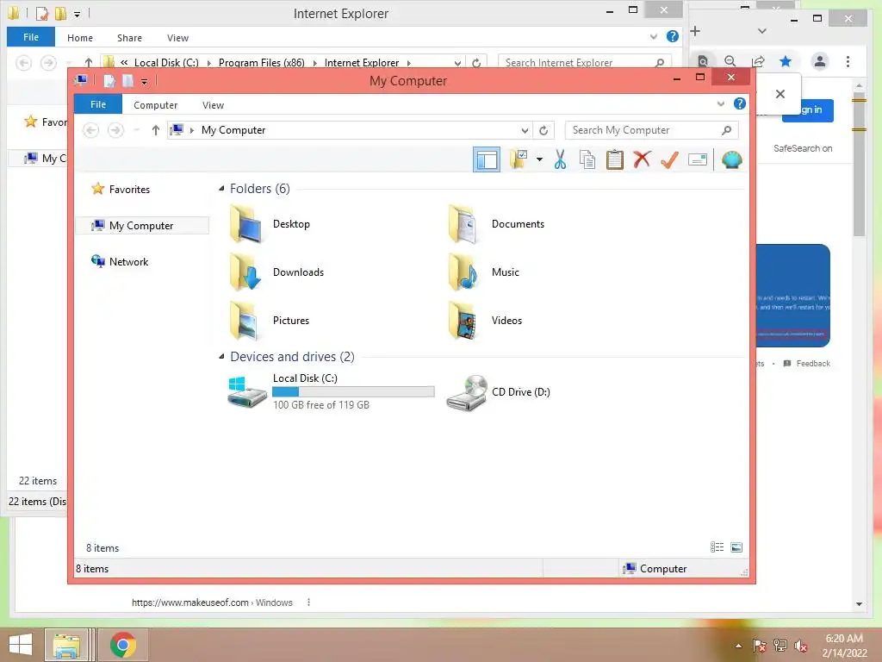Click the Up arrow in My Computer window

(x=156, y=130)
